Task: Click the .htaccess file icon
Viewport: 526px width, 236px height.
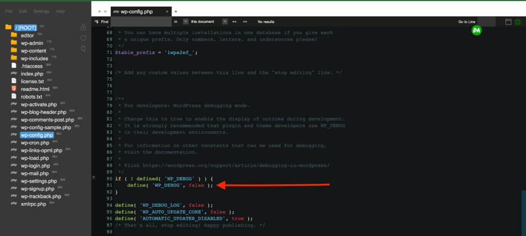Action: [14, 65]
